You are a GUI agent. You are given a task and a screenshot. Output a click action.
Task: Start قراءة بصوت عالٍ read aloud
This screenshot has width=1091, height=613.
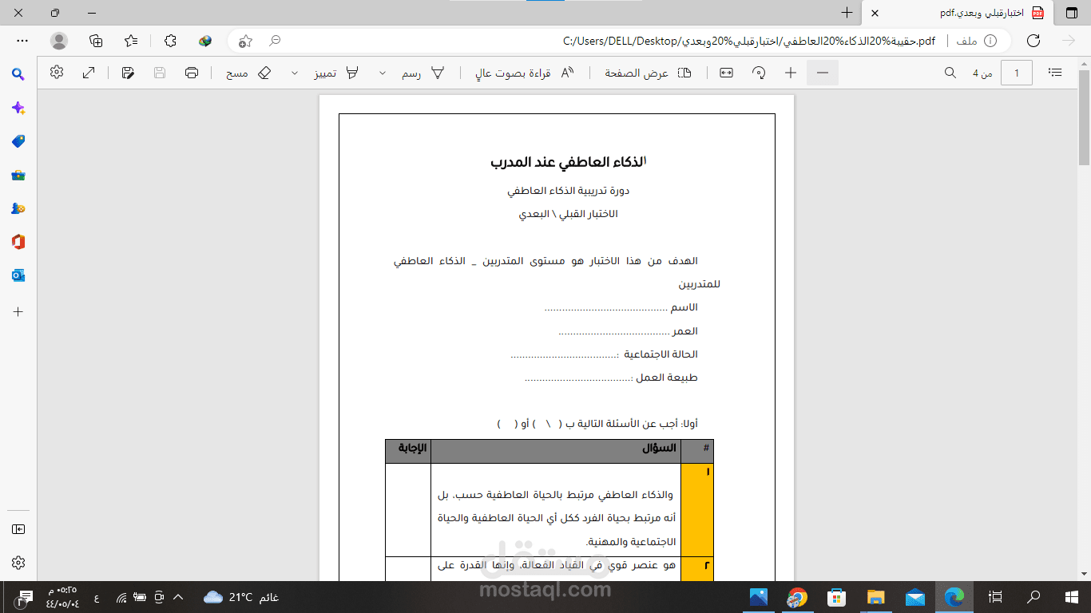(525, 73)
